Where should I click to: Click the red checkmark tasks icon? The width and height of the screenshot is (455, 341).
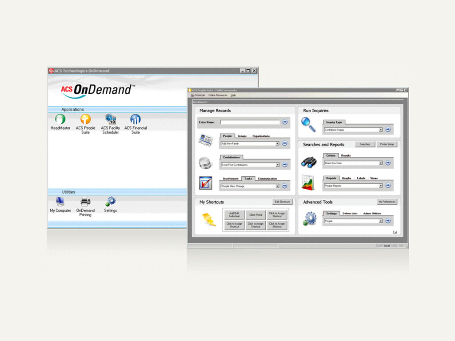click(205, 183)
